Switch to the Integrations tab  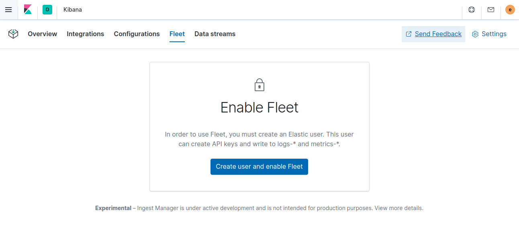tap(85, 34)
